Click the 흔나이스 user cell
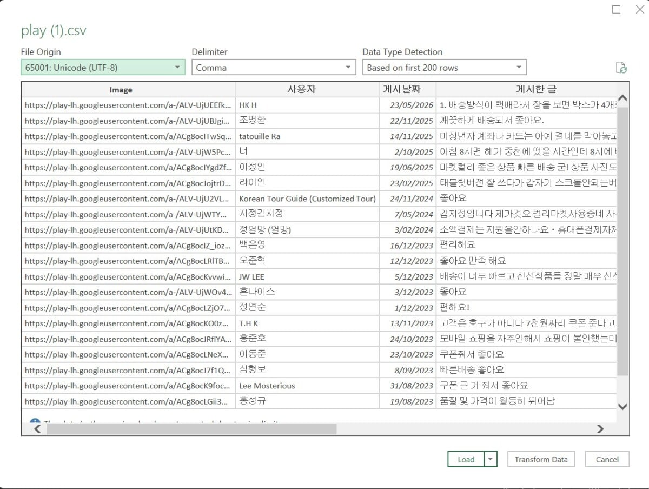This screenshot has height=489, width=649. tap(308, 292)
